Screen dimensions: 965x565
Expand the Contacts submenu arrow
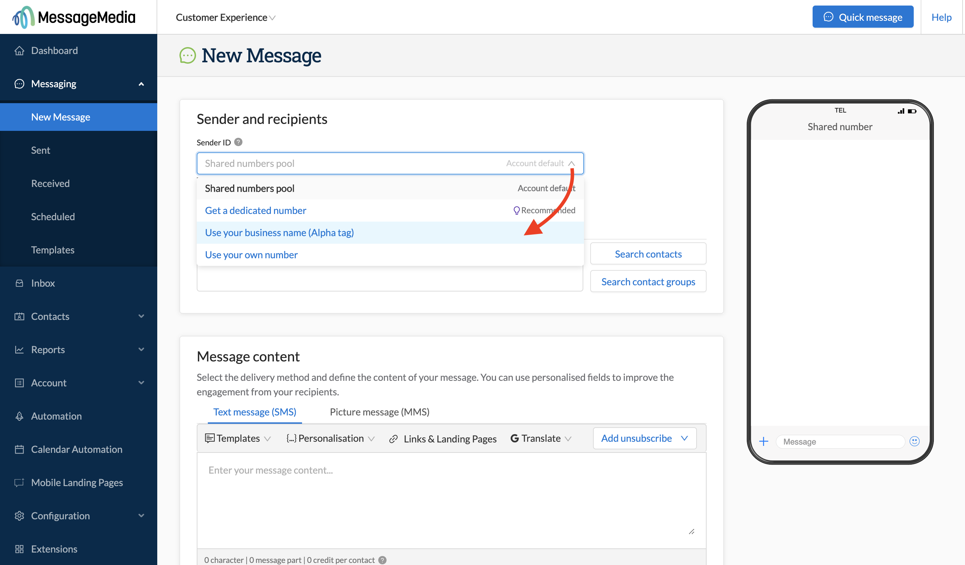coord(141,316)
